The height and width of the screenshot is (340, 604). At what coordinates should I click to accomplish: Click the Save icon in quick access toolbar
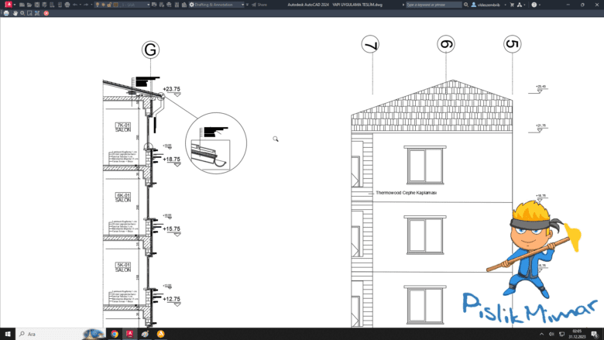pyautogui.click(x=35, y=5)
